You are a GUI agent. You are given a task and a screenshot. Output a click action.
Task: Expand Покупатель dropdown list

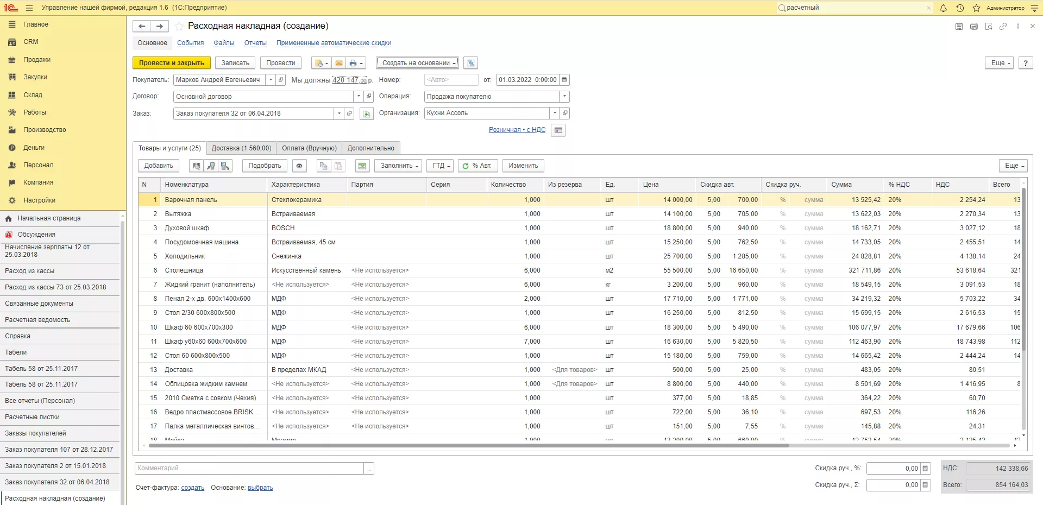pos(271,80)
